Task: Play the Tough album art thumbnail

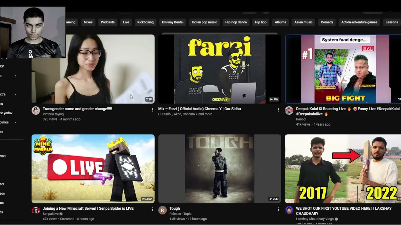Action: click(x=220, y=169)
